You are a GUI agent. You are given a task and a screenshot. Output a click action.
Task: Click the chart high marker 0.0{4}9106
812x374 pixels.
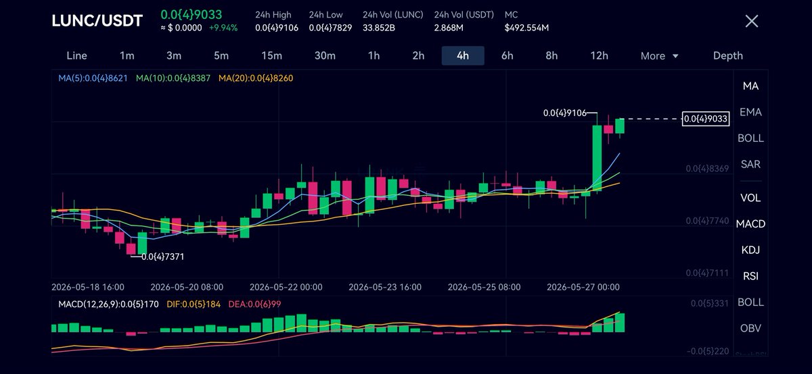[x=566, y=113]
